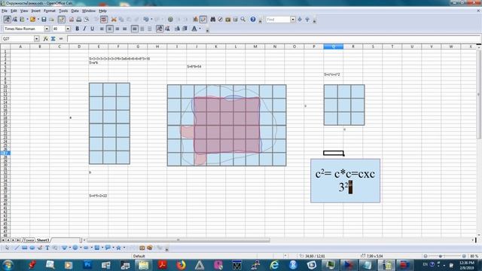Click the Find text box

click(278, 20)
